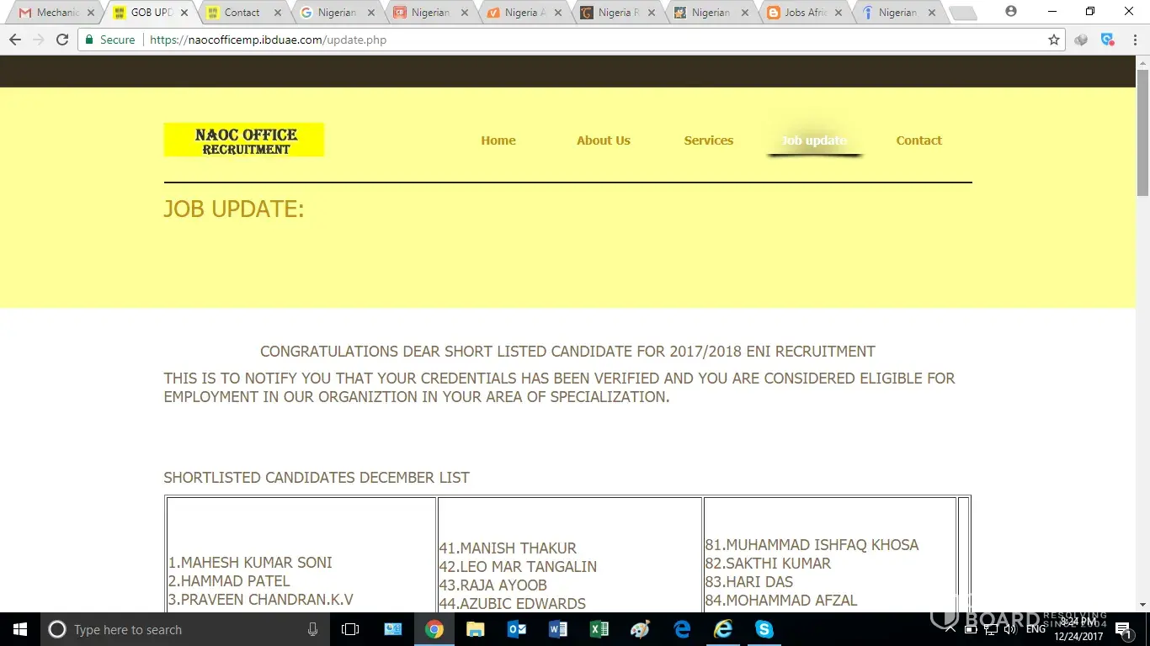Select candidate 1.MAHESH KUMAR SONI
The image size is (1150, 646).
[250, 563]
